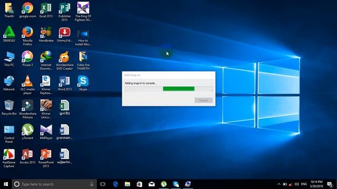The image size is (337, 189).
Task: Check battery status tray icon
Action: pos(285,184)
